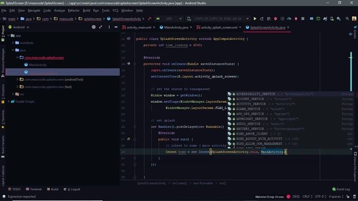Click the Stop square icon in toolbar
358x201 pixels.
tap(303, 18)
